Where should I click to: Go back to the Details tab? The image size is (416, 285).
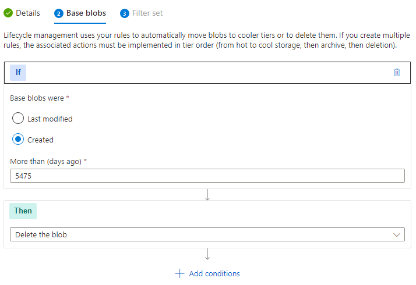point(28,13)
